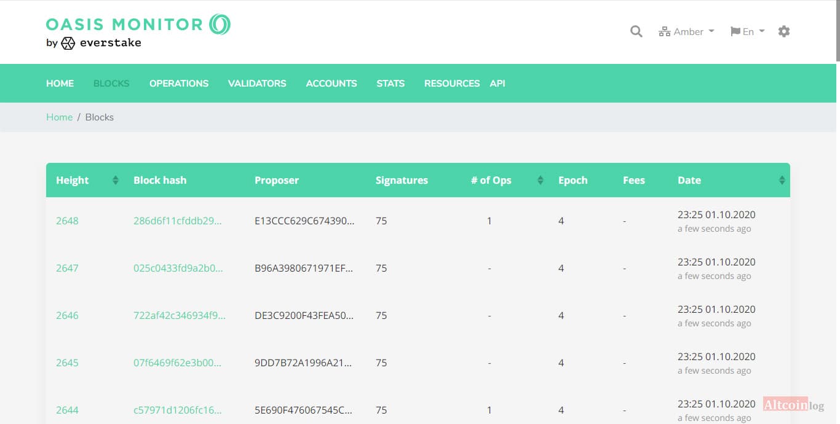Sort table by Height column arrows
The image size is (840, 424).
coord(115,180)
